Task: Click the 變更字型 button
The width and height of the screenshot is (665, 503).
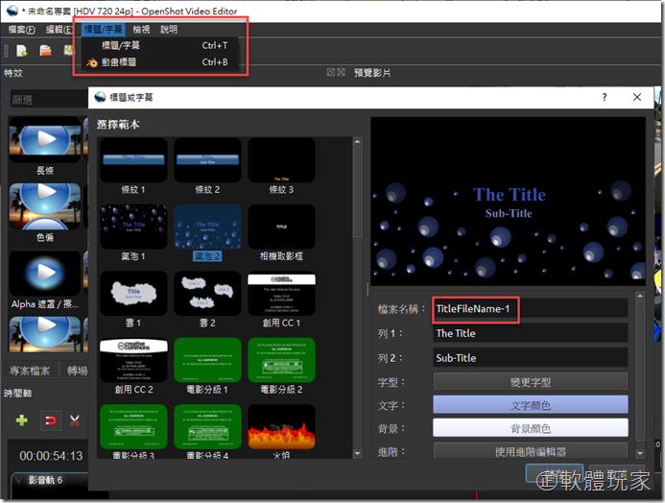Action: [531, 381]
